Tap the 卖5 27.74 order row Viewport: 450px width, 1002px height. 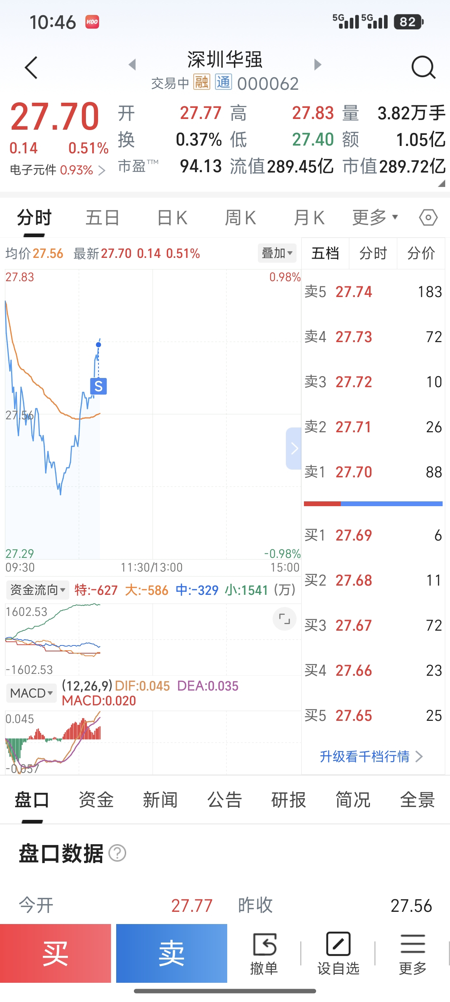(x=373, y=292)
